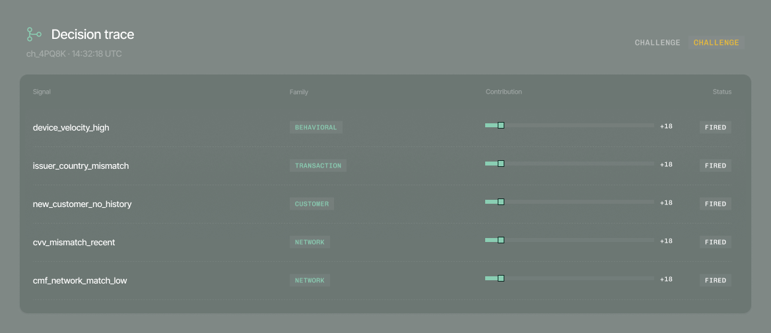Sort by the Family column header
Viewport: 771px width, 333px height.
[298, 92]
